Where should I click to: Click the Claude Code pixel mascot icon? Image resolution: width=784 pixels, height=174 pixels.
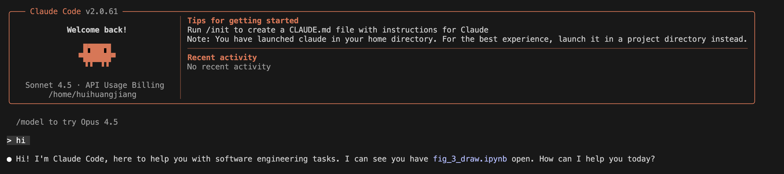tap(97, 55)
